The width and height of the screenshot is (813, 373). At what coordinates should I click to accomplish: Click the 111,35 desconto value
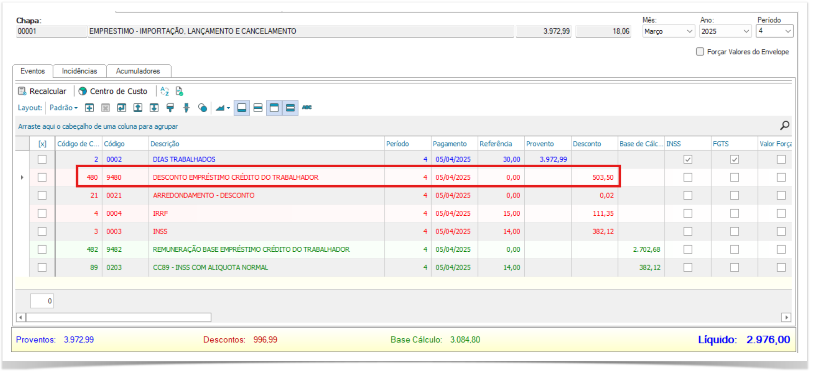pos(603,214)
